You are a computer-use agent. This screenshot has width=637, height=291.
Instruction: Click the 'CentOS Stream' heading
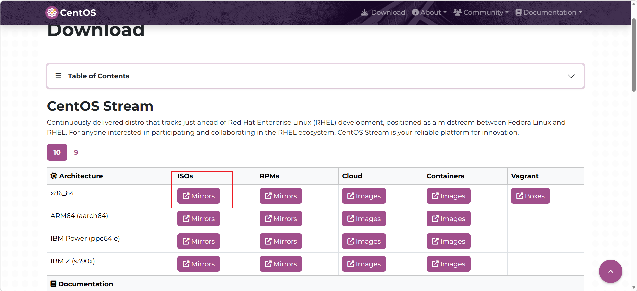(x=100, y=106)
